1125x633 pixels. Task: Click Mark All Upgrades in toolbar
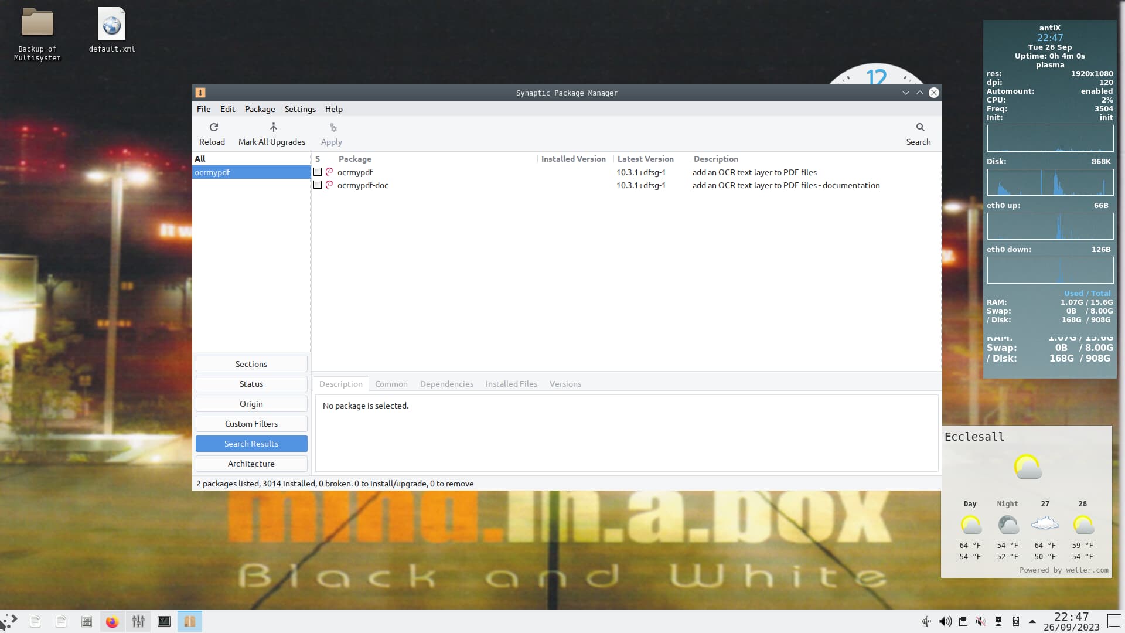[x=272, y=134]
